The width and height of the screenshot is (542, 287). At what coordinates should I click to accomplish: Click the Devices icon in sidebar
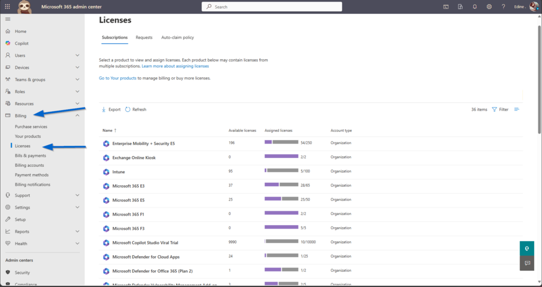8,67
